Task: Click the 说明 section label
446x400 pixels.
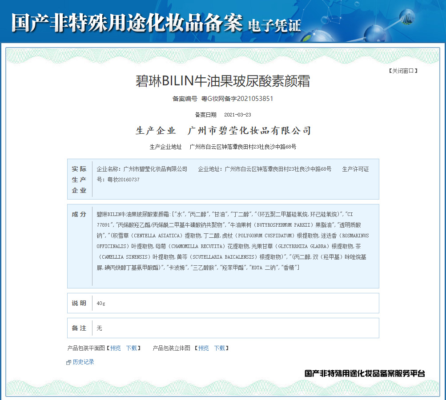Action: coord(79,303)
